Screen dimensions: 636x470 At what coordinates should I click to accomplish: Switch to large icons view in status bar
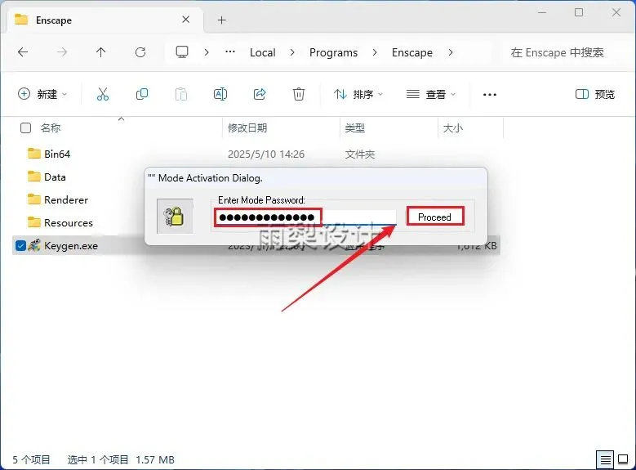pyautogui.click(x=623, y=459)
